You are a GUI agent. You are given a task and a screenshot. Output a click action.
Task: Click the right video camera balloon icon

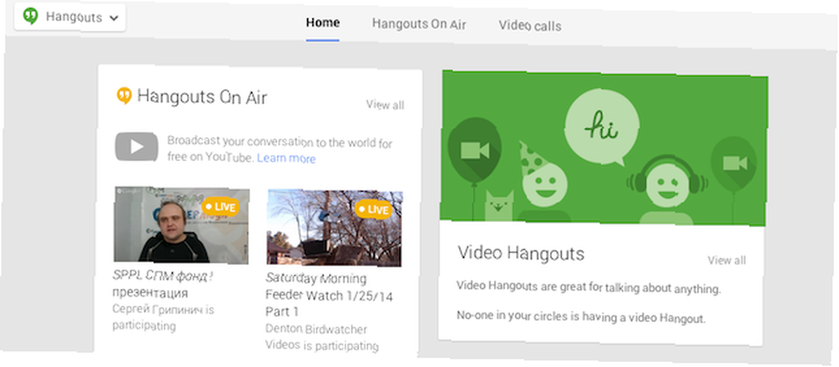[734, 163]
